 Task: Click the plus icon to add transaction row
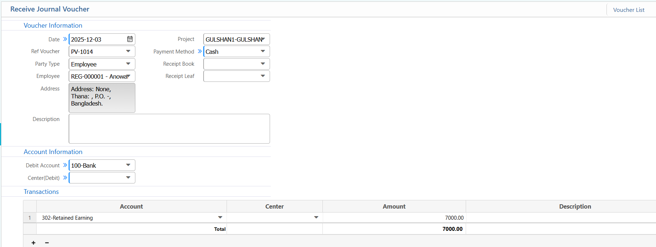(33, 243)
